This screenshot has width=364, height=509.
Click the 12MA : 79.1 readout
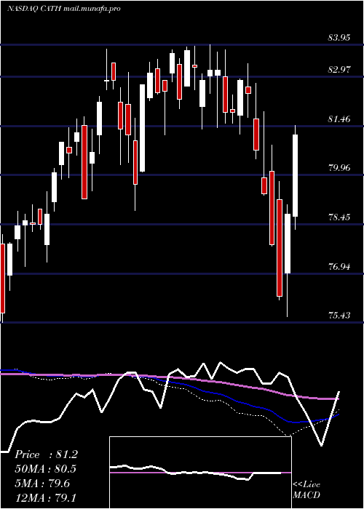(45, 497)
